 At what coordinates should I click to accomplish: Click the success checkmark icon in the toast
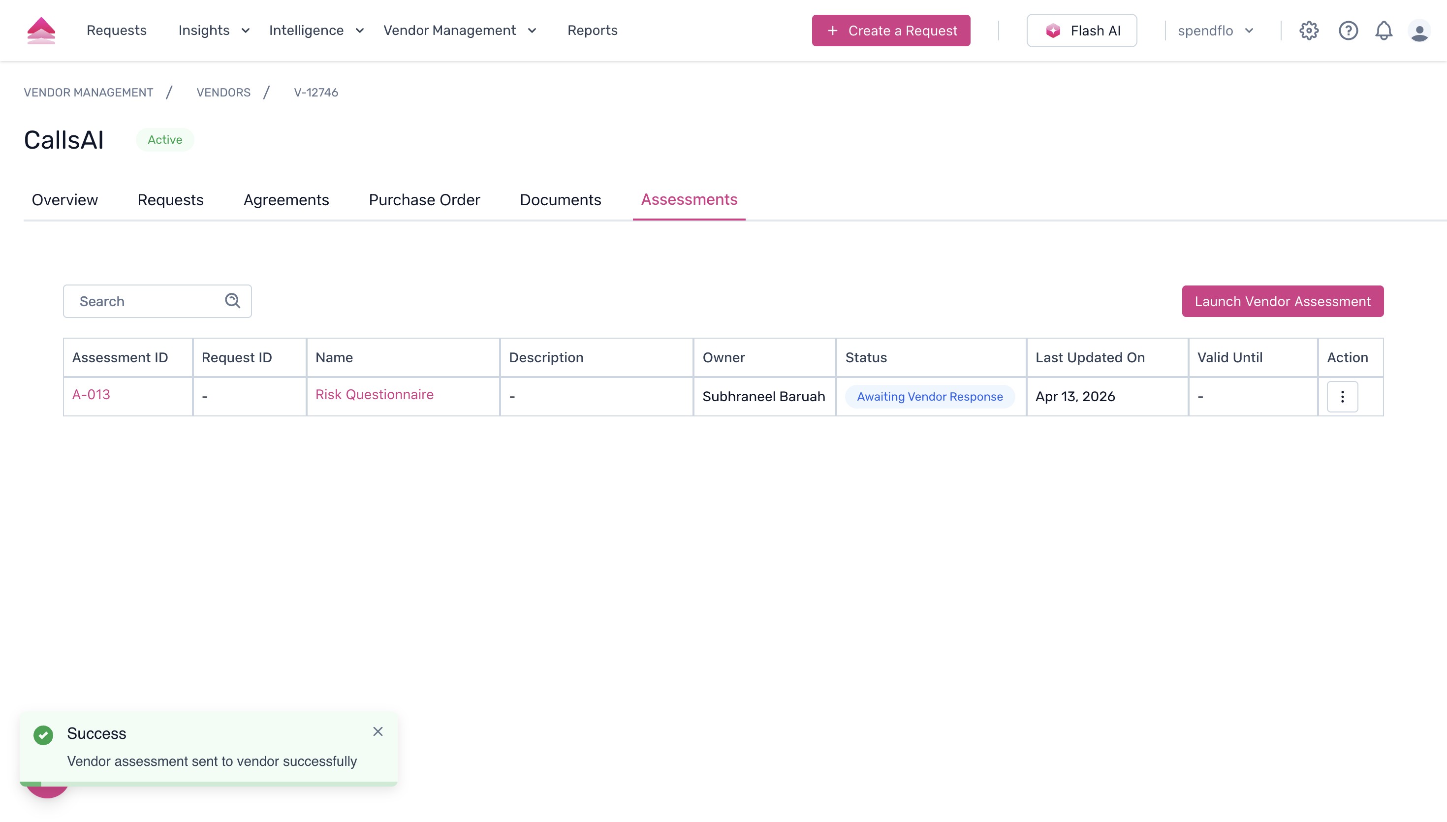[43, 735]
